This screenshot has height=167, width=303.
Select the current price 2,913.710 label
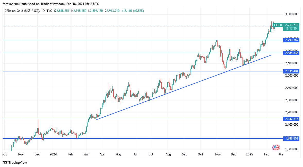click(x=291, y=25)
